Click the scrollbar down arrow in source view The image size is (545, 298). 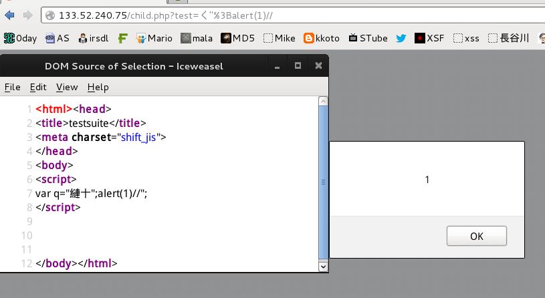pyautogui.click(x=323, y=267)
